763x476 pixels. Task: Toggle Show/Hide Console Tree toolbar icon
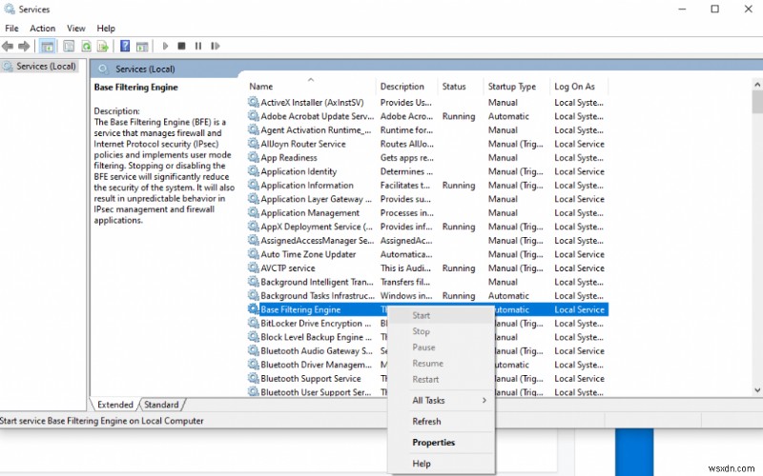coord(48,46)
